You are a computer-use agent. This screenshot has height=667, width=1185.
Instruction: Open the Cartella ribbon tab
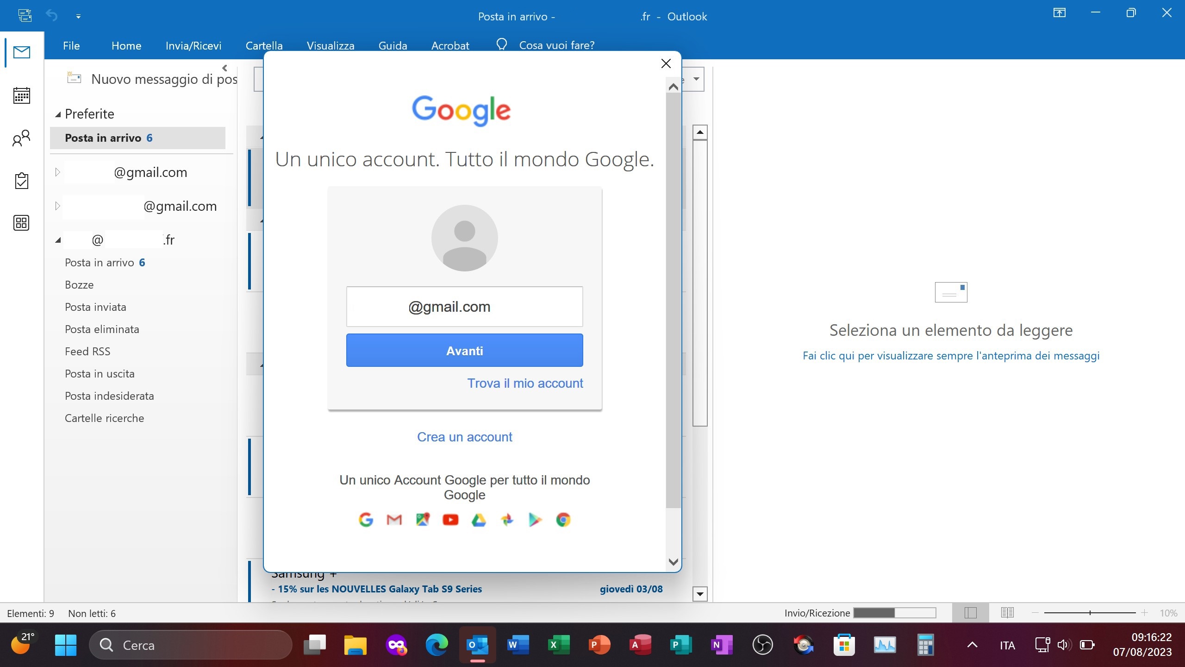(264, 45)
